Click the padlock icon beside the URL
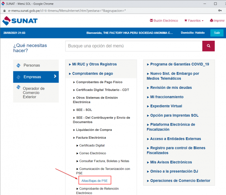Image resolution: width=226 pixels, height=195 pixels. pyautogui.click(x=4, y=10)
